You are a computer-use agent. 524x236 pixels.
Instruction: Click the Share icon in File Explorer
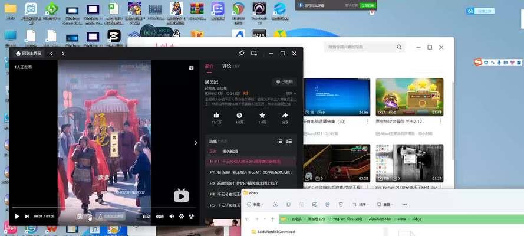pos(328,204)
